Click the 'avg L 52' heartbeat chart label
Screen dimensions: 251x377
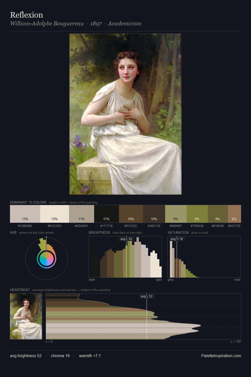pyautogui.click(x=147, y=296)
